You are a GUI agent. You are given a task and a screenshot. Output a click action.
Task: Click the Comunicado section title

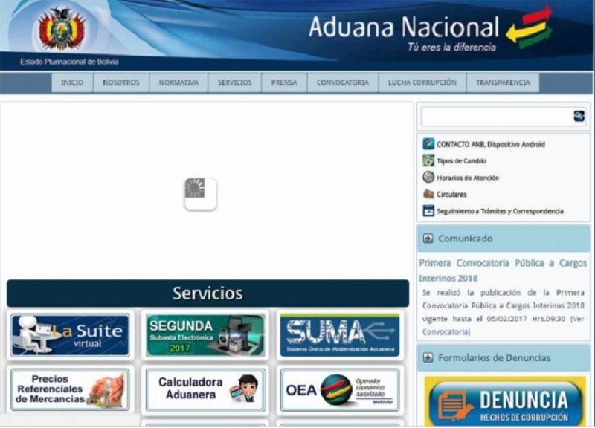[466, 239]
